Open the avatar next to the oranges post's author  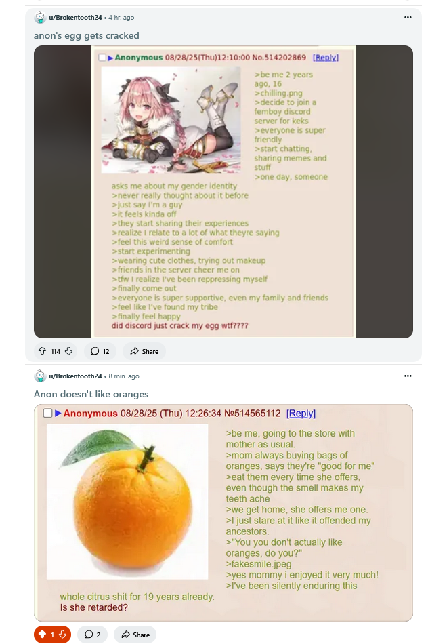[x=40, y=376]
